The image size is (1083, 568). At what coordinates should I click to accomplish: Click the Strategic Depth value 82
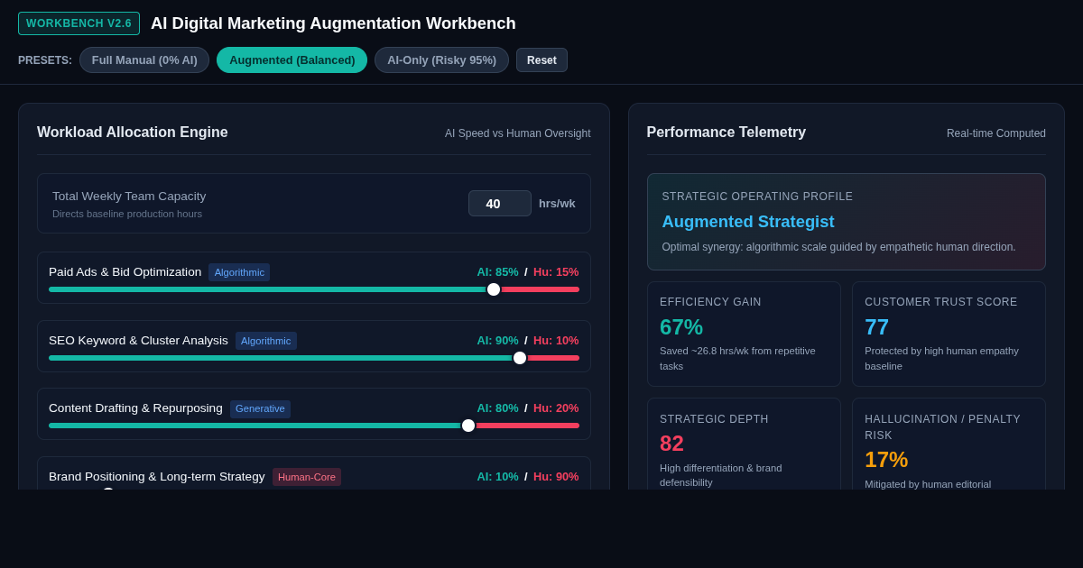click(x=672, y=444)
